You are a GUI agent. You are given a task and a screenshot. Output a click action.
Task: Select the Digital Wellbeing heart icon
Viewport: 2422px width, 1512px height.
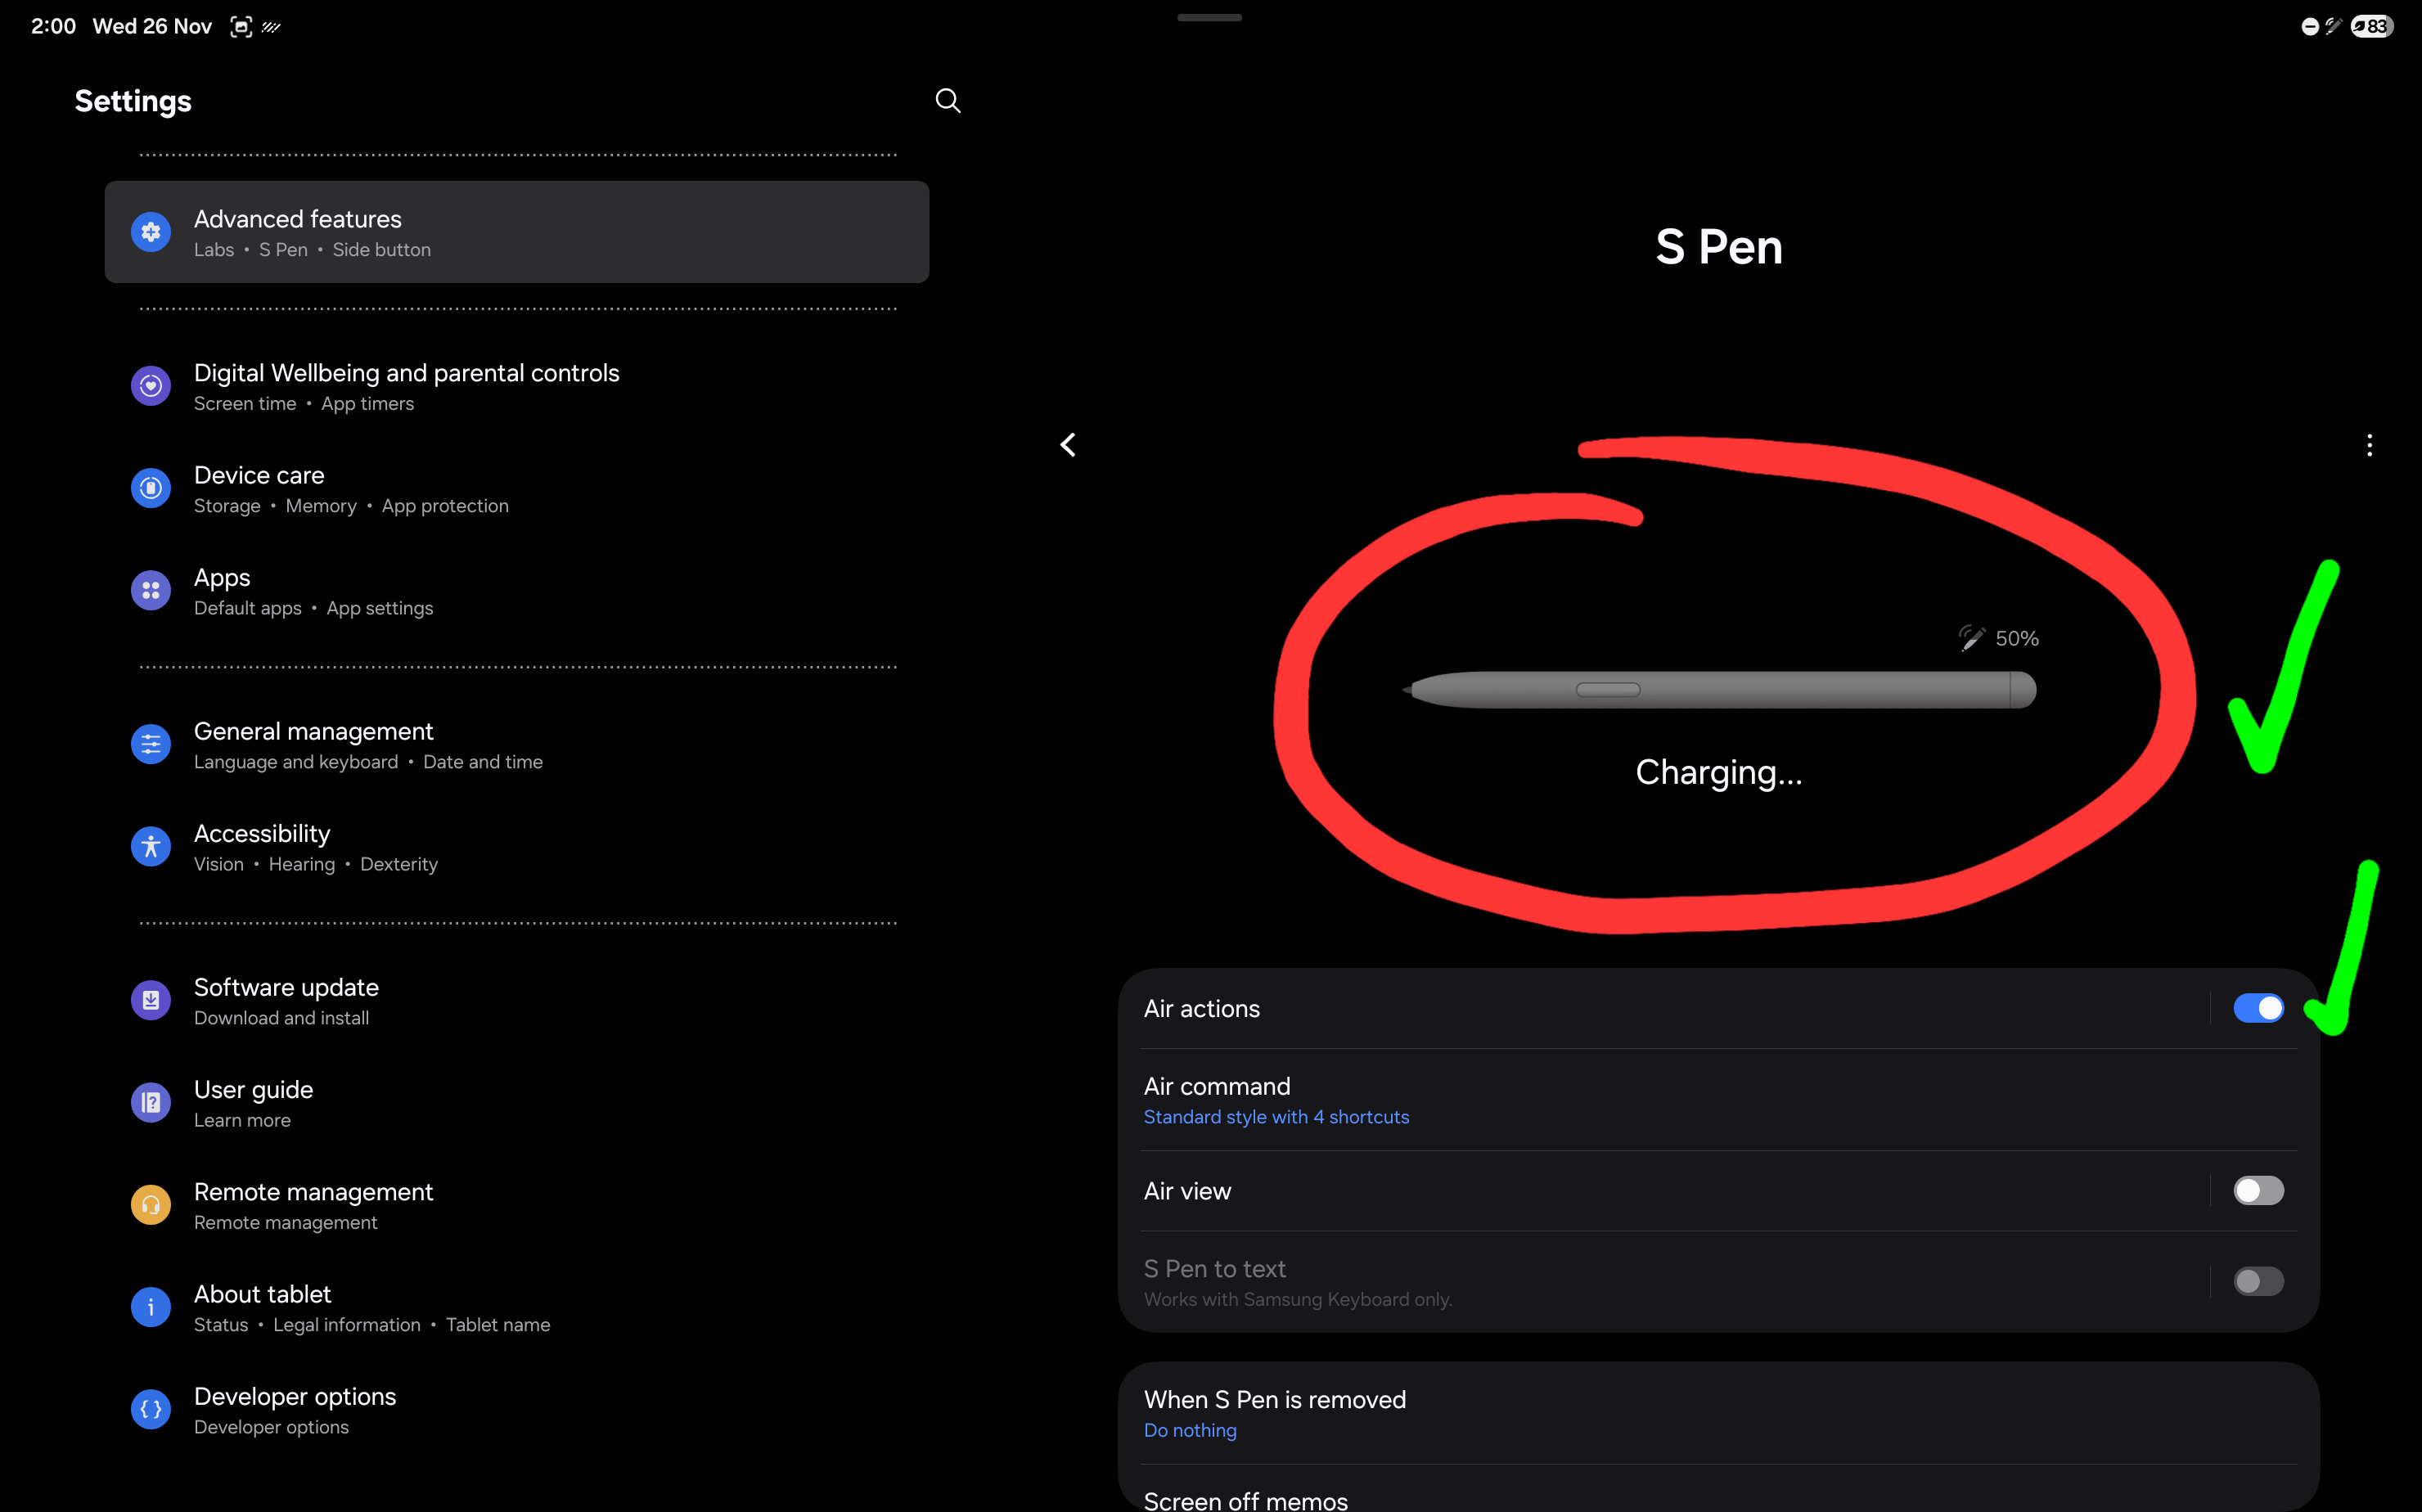click(150, 385)
